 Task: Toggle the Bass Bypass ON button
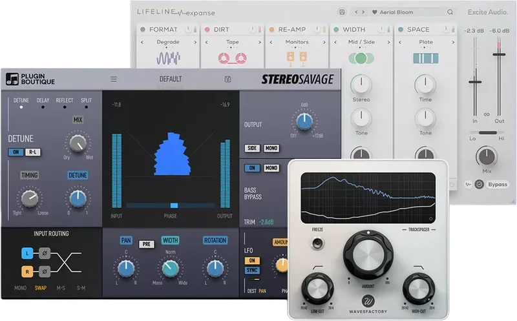point(252,168)
